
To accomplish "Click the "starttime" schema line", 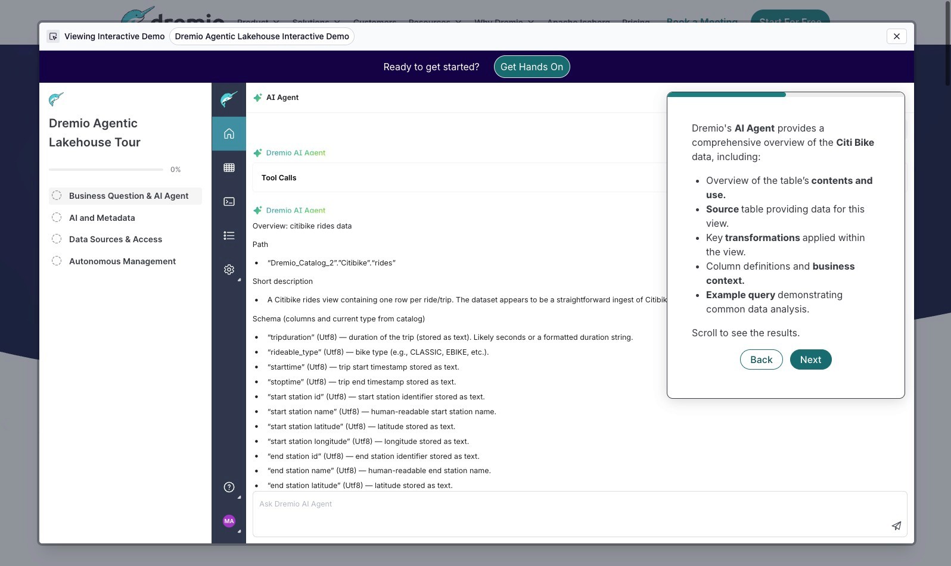I will (363, 367).
